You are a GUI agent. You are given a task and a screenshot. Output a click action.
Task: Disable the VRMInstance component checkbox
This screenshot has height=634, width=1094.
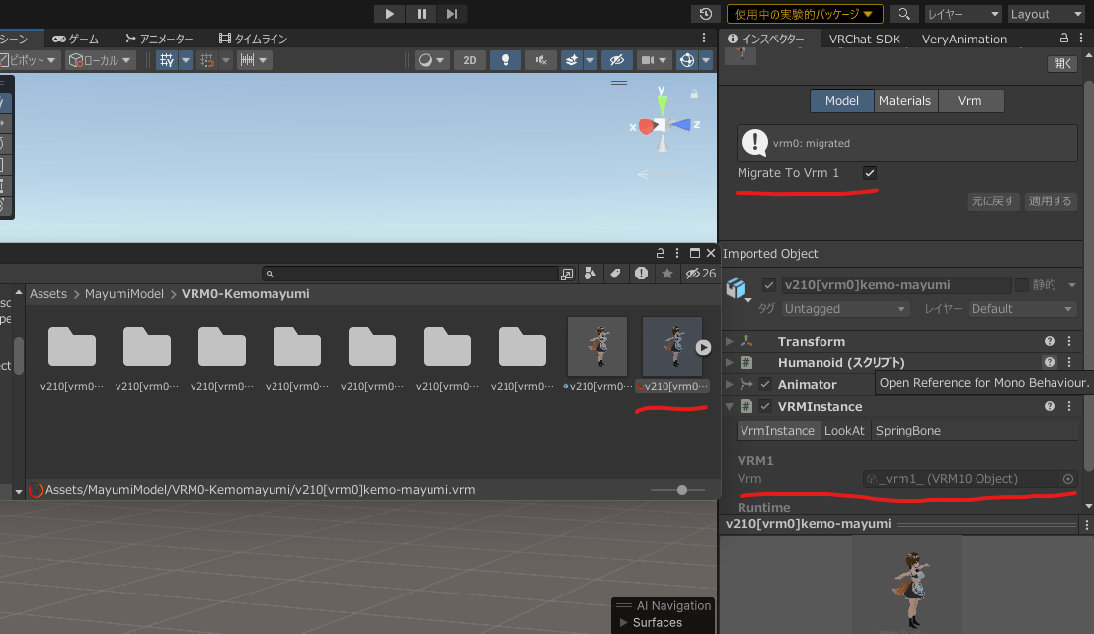click(765, 406)
